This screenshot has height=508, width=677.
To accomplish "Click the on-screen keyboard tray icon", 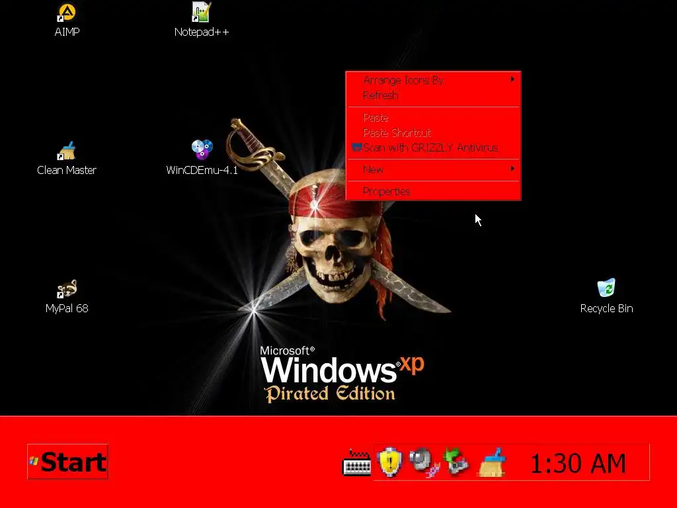I will pyautogui.click(x=356, y=462).
